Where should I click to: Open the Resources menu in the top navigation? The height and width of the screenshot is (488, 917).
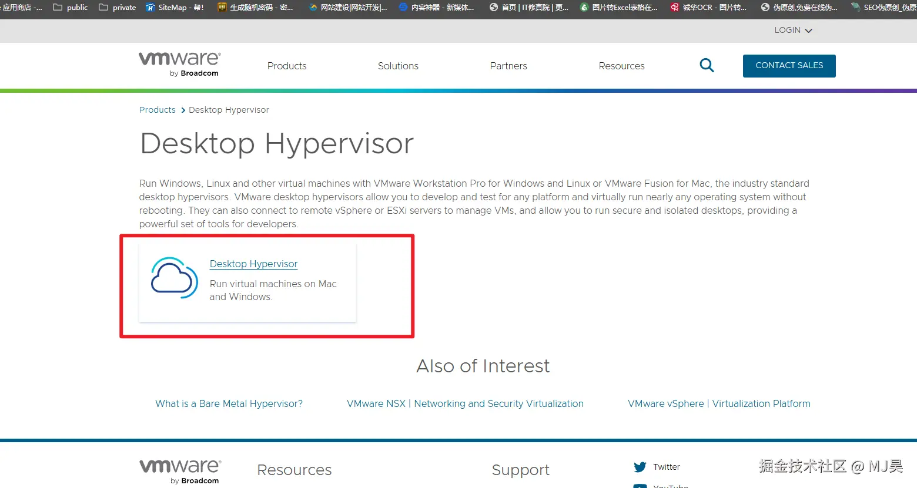[621, 66]
